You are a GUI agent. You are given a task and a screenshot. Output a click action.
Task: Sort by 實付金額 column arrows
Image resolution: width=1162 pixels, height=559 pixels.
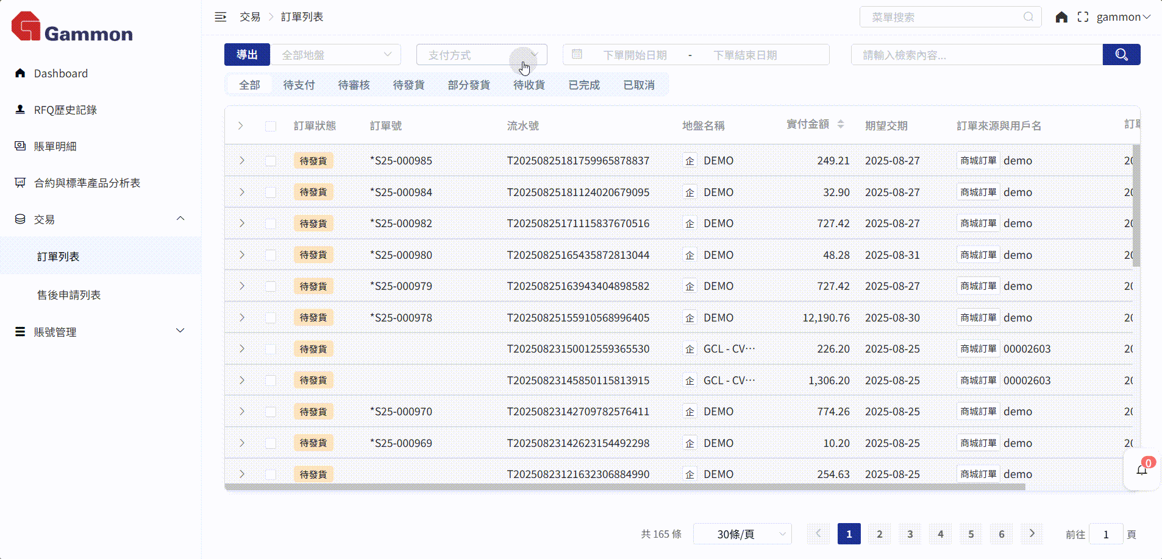pyautogui.click(x=841, y=124)
